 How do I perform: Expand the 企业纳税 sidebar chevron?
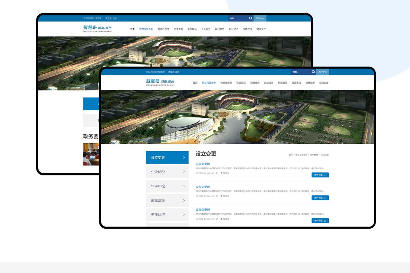(x=184, y=172)
